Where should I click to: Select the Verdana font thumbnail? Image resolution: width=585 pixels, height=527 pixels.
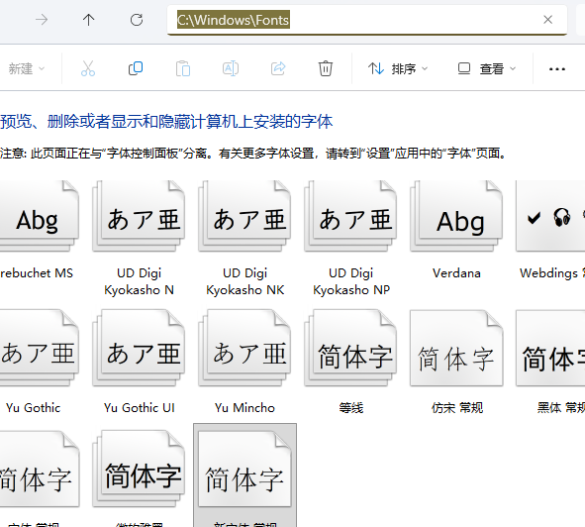[x=456, y=217]
